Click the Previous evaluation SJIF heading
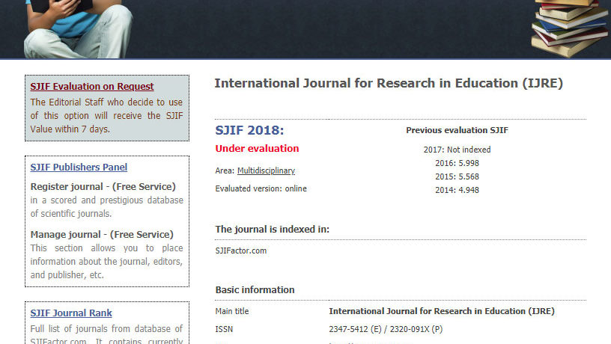Viewport: 611px width, 344px height. 457,130
